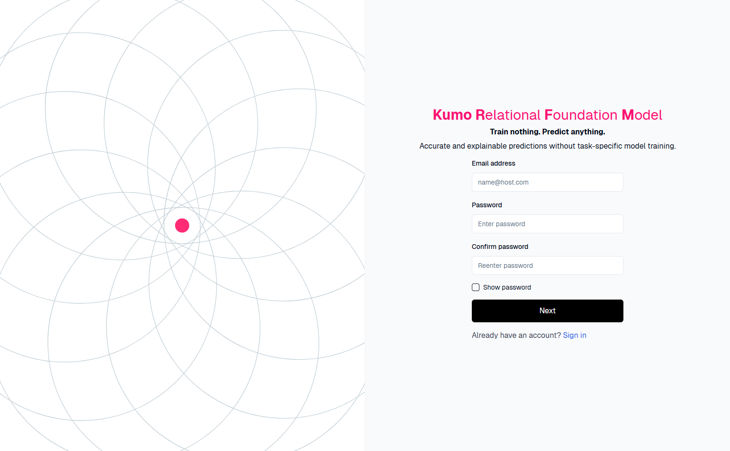Click the Confirm password label
This screenshot has width=730, height=451.
point(500,247)
